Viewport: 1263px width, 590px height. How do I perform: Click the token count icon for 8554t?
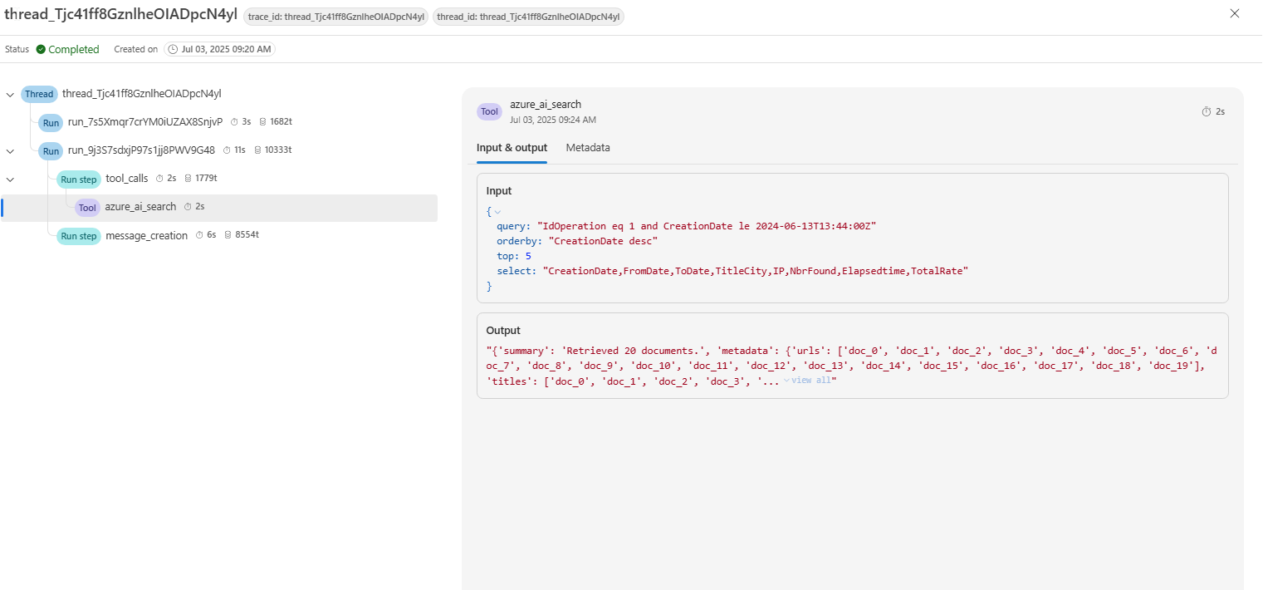(x=228, y=236)
